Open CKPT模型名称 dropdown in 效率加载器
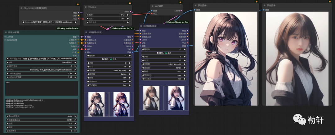 pyautogui.click(x=42, y=59)
